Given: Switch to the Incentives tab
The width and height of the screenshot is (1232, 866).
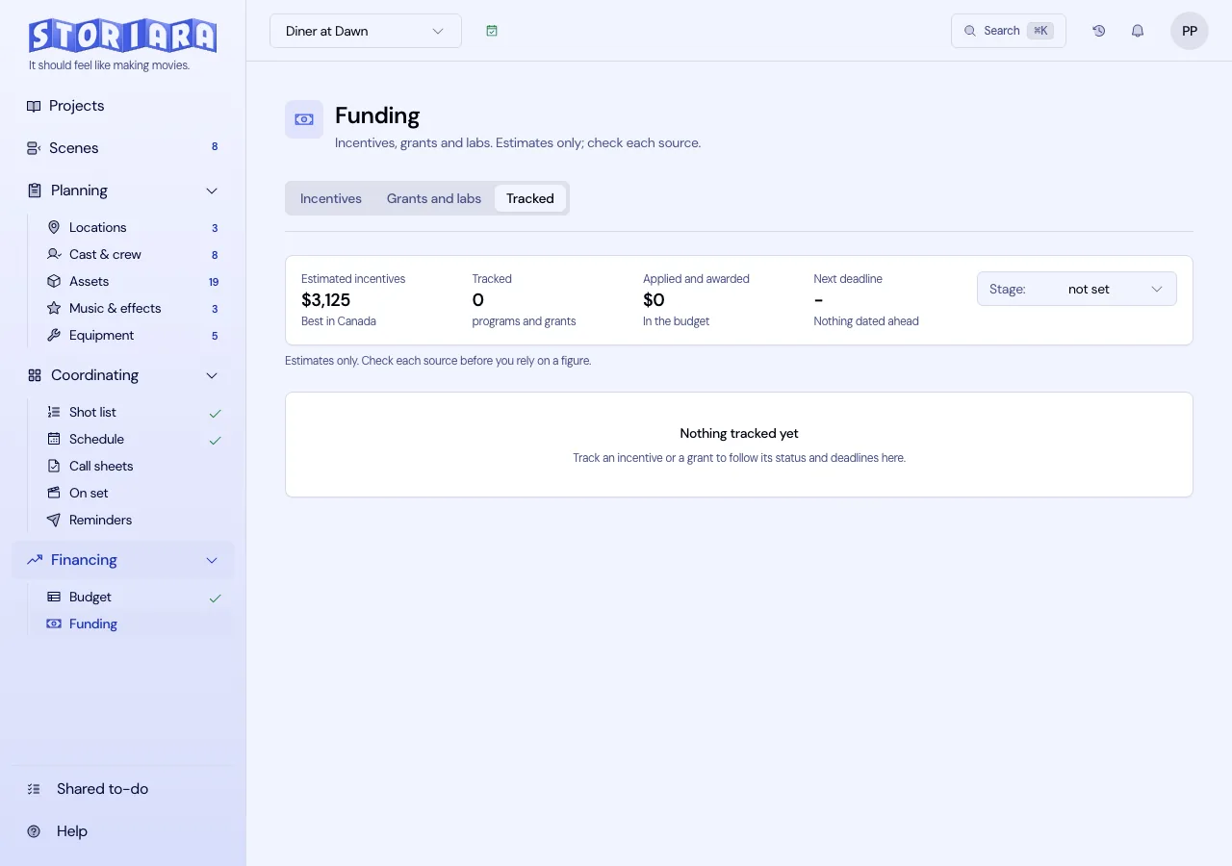Looking at the screenshot, I should [x=331, y=198].
